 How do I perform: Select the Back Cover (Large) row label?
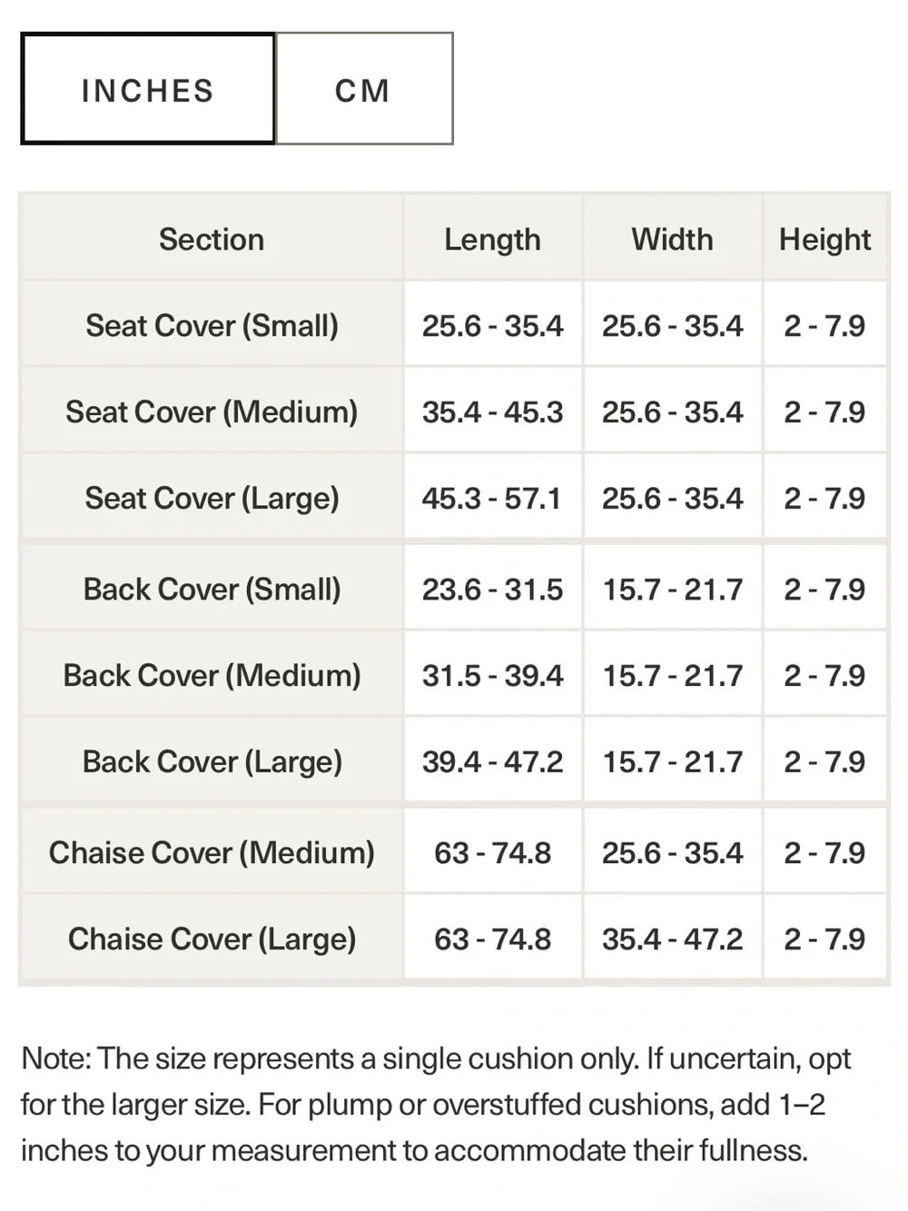(212, 761)
